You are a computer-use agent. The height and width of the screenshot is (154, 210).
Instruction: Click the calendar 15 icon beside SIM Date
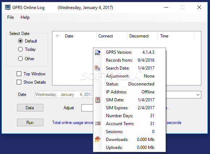pos(98,100)
